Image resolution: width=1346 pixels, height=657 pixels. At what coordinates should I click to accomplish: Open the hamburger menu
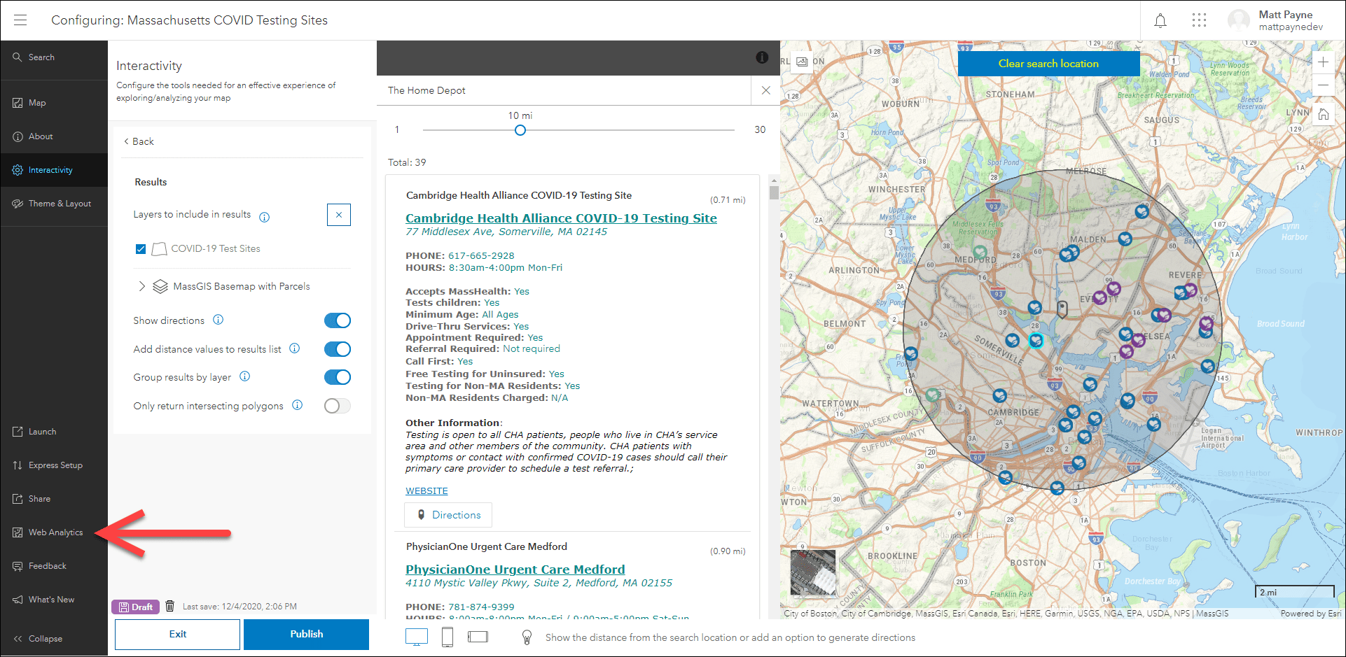[20, 20]
